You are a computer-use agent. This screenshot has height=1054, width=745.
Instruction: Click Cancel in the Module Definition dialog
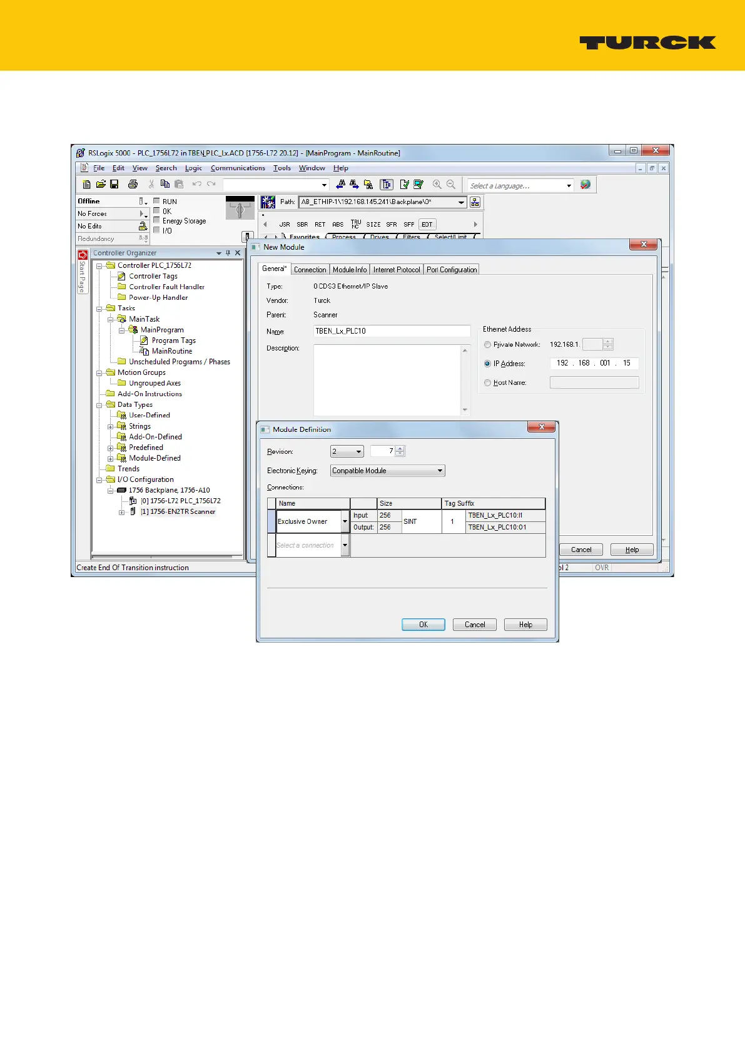pos(475,625)
